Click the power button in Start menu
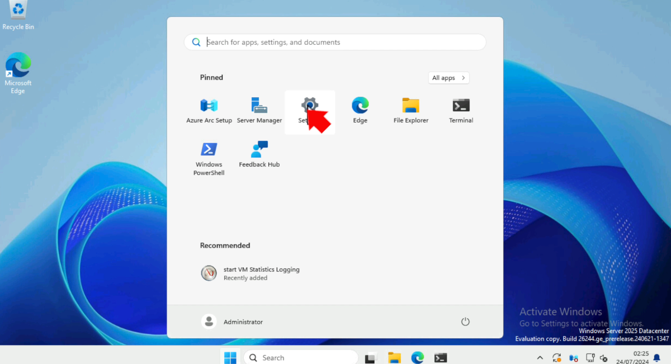Viewport: 671px width, 364px height. [x=465, y=322]
